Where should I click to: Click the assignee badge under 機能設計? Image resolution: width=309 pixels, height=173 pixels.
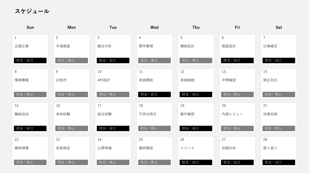pyautogui.click(x=196, y=60)
